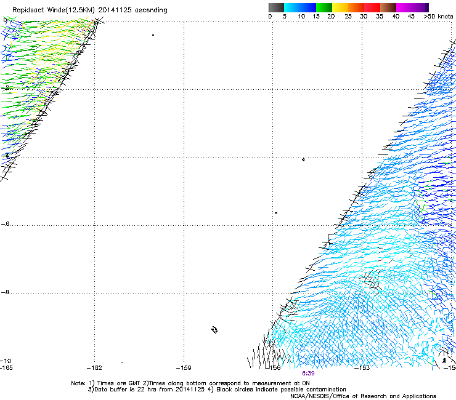Click the red 30–35 knots color band

[372, 7]
